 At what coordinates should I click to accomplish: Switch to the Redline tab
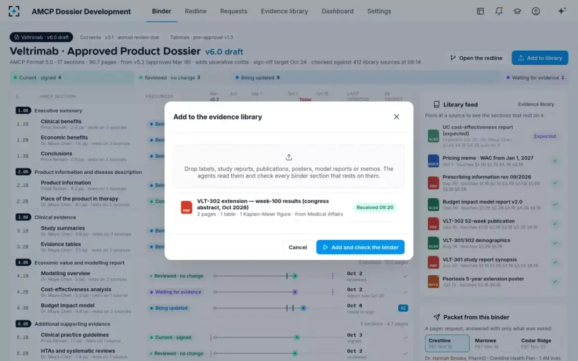196,11
